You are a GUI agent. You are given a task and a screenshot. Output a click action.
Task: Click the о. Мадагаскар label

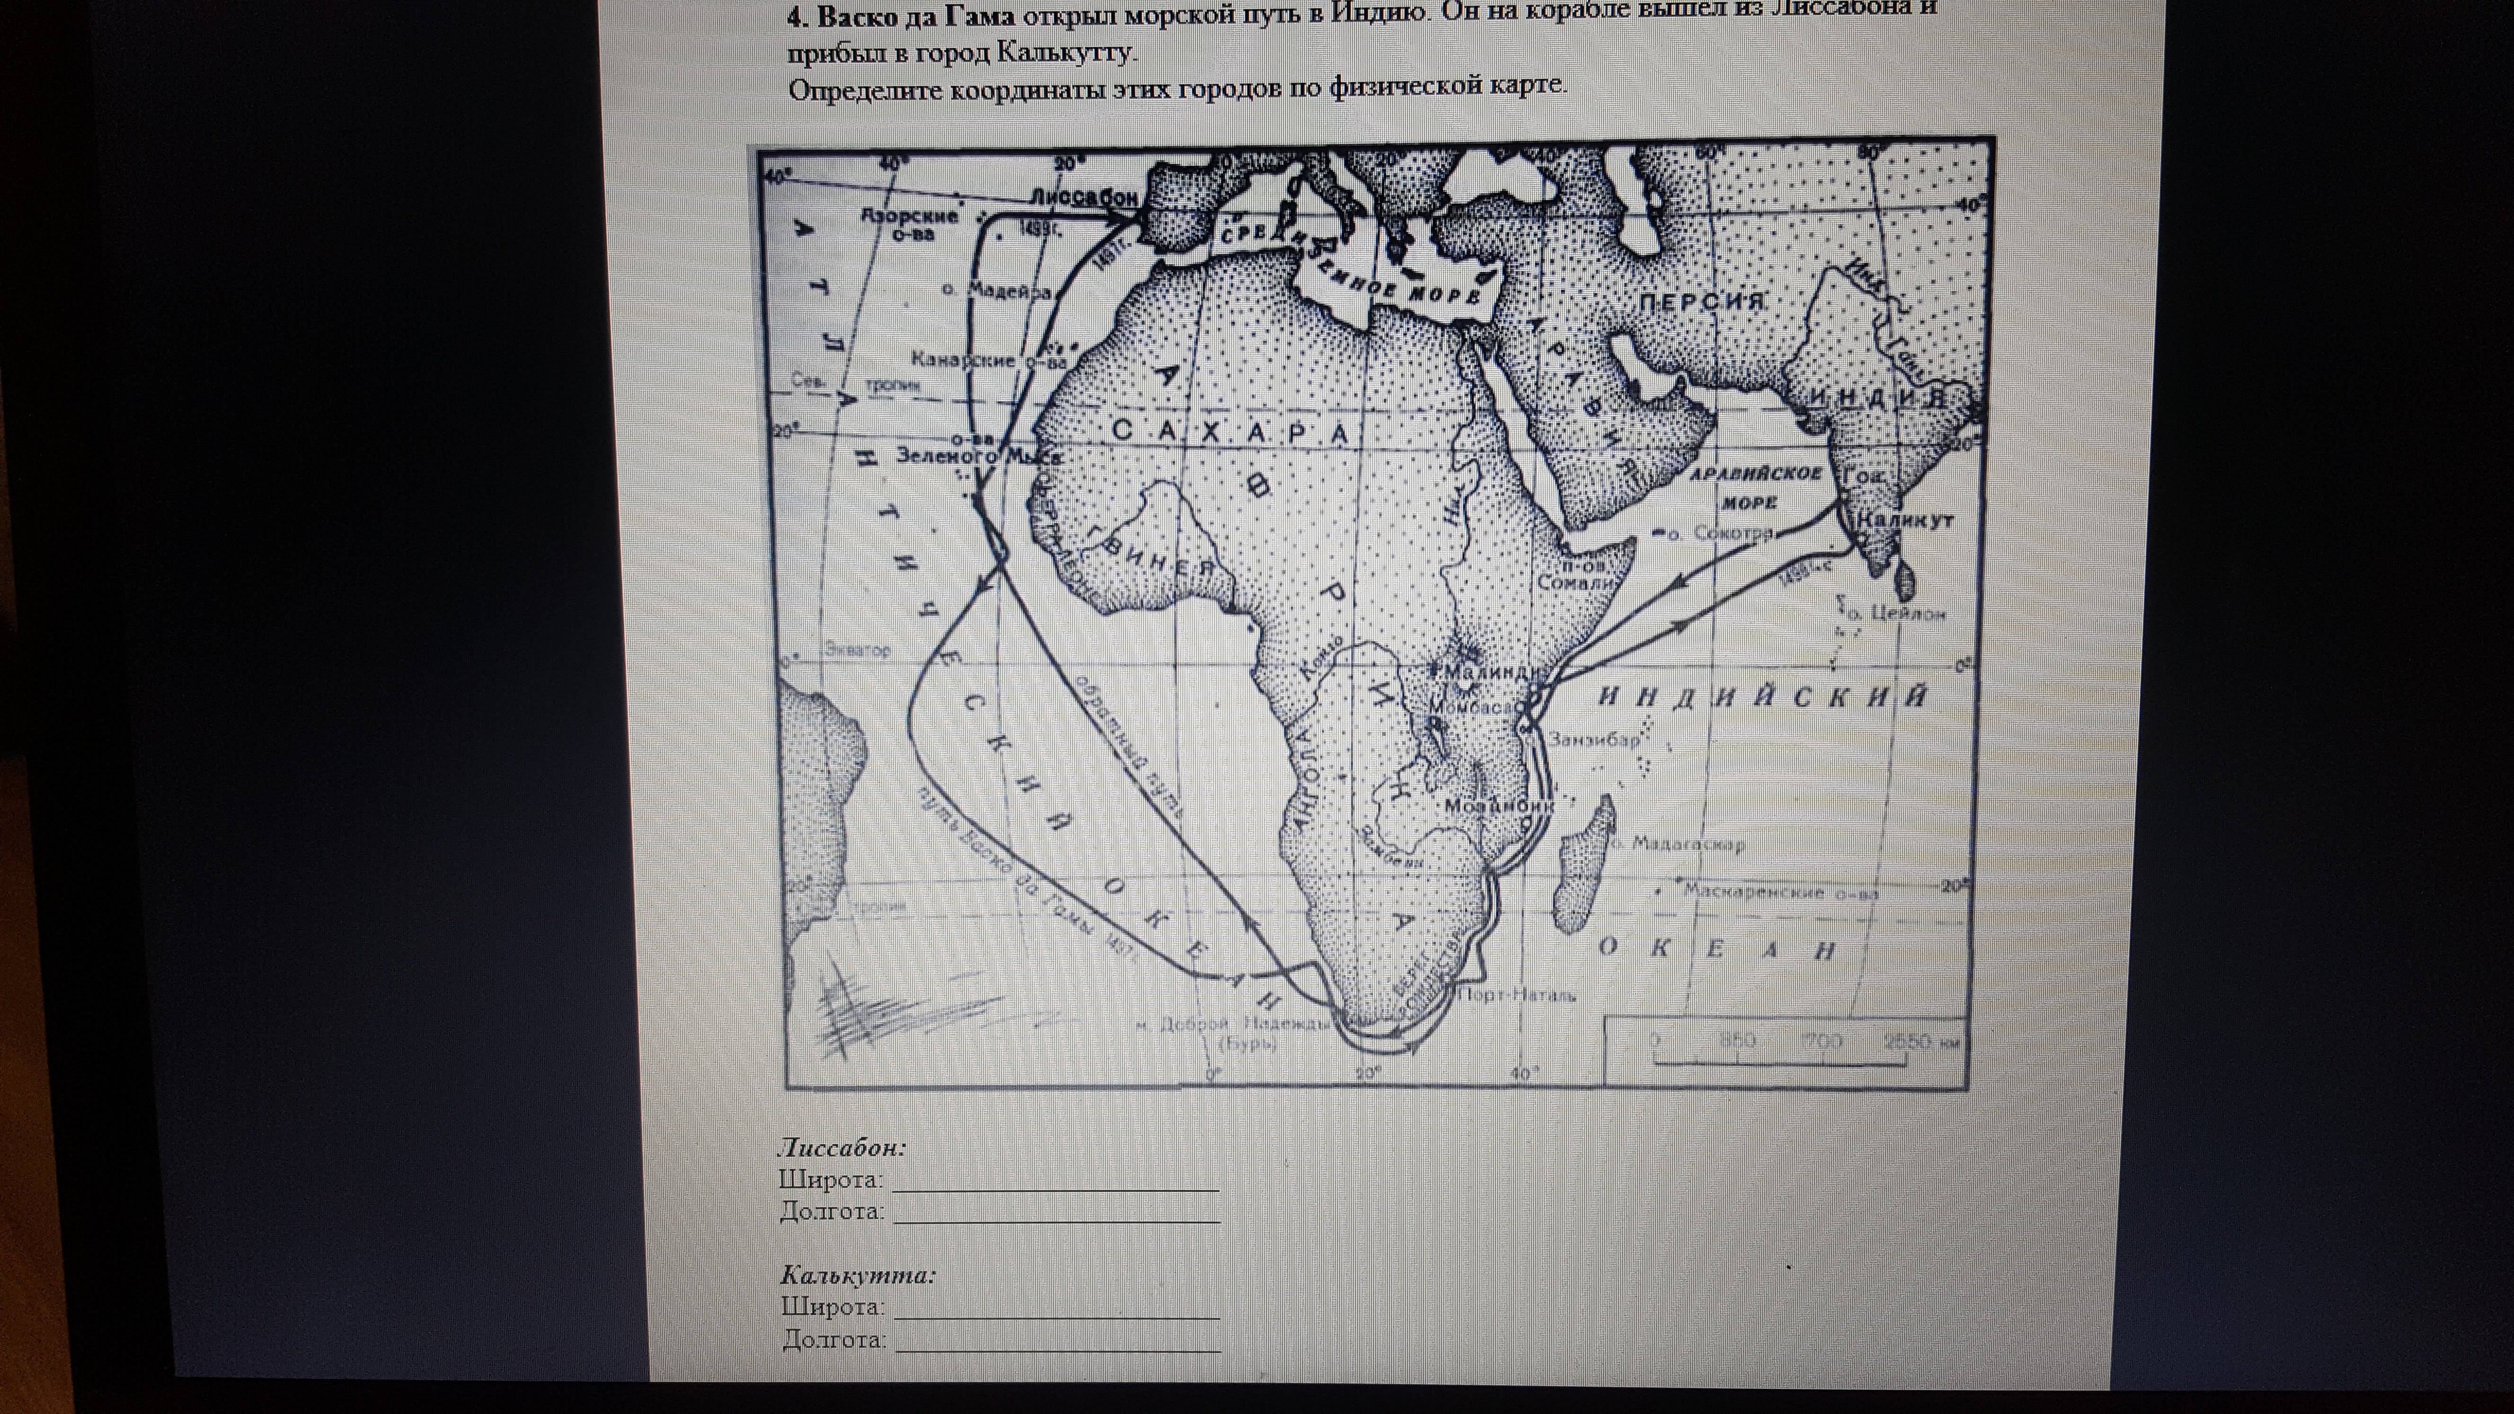pyautogui.click(x=1676, y=843)
